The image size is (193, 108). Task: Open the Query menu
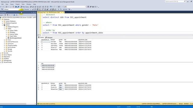12,4
